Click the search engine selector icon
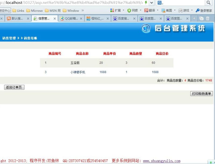The height and width of the screenshot is (164, 215). [160, 3]
